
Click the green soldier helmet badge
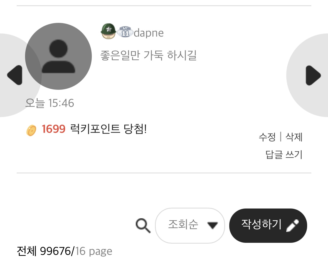(108, 31)
